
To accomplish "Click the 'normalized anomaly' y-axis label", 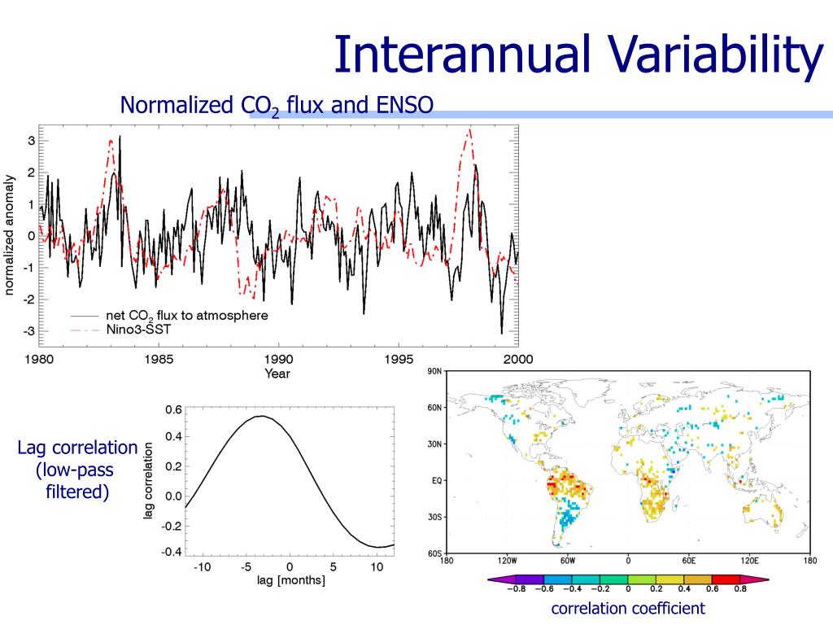I will [x=8, y=235].
